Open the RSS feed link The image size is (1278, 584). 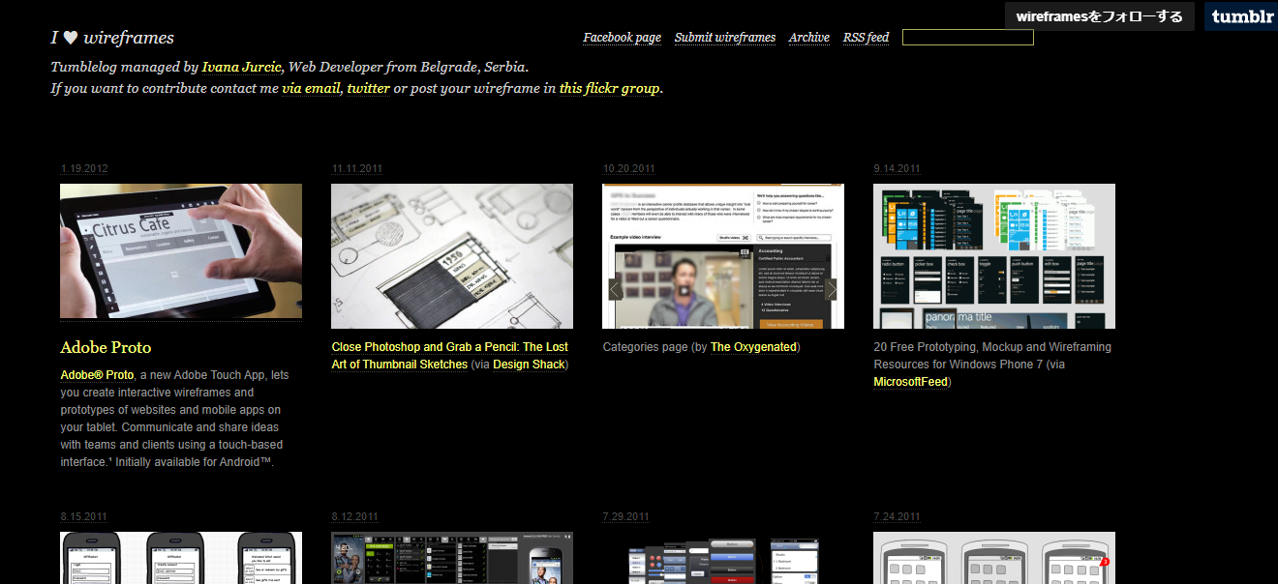pos(866,38)
